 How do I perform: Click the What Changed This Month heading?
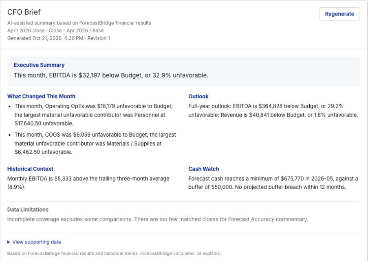(x=41, y=96)
